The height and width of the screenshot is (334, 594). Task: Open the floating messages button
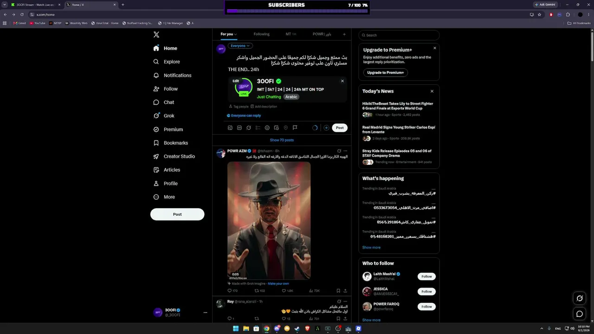pyautogui.click(x=579, y=314)
